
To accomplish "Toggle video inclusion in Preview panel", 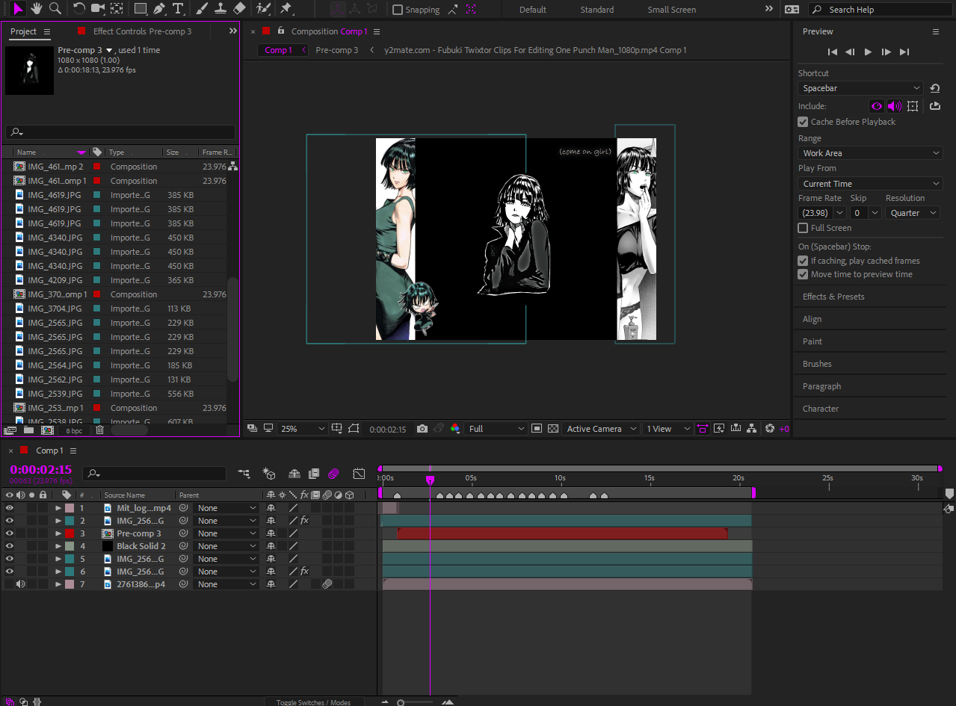I will 877,106.
